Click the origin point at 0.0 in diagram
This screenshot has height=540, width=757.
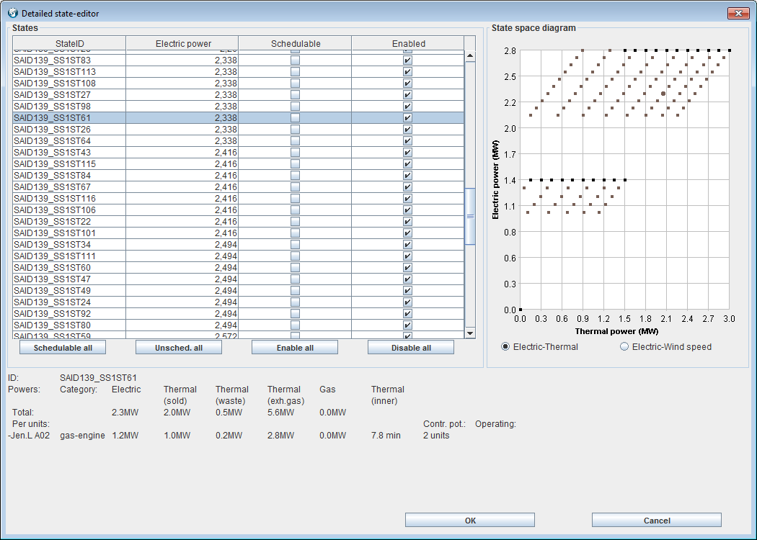(521, 310)
